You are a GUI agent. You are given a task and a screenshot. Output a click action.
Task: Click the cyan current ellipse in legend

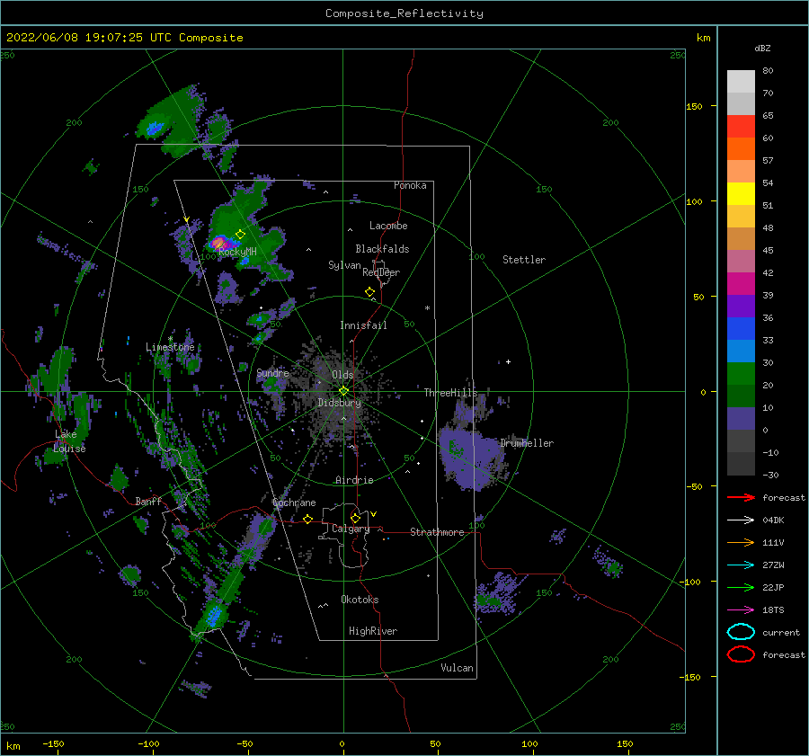(741, 632)
